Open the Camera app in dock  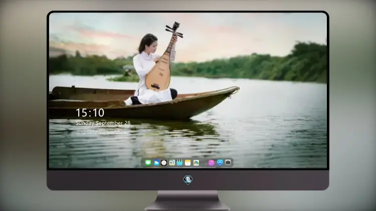coord(228,162)
